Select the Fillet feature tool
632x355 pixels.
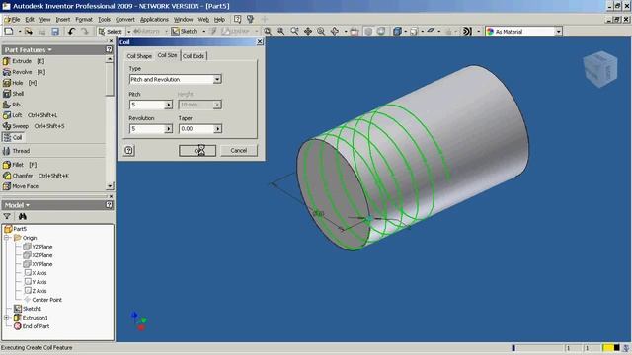[x=20, y=165]
